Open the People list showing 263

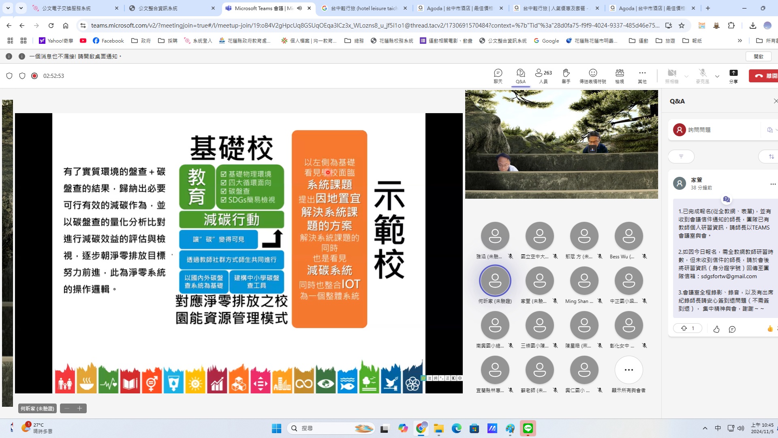point(543,75)
